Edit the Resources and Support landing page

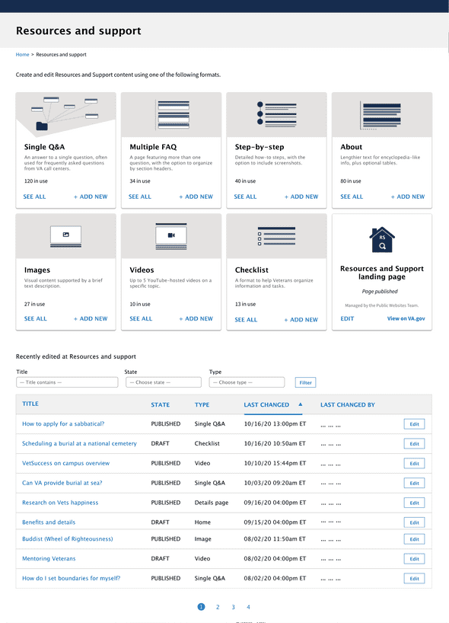coord(347,318)
